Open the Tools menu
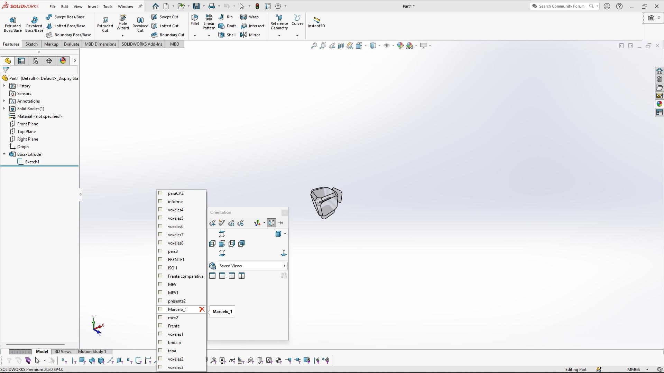Screen dimensions: 664x373 pos(108,6)
